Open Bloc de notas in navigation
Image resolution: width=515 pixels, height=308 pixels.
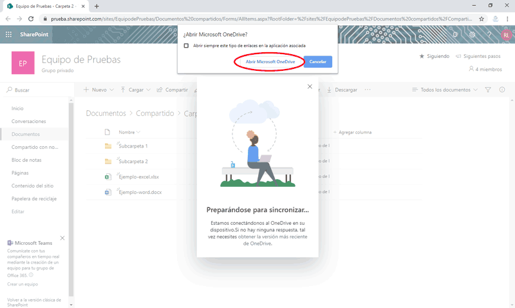pos(26,160)
